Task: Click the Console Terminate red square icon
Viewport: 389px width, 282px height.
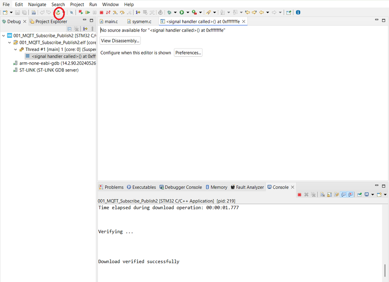Action: point(299,194)
